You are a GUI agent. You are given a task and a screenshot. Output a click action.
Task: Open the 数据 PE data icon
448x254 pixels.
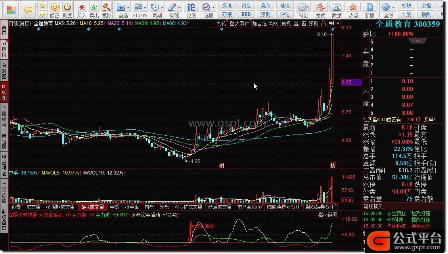pos(337,10)
